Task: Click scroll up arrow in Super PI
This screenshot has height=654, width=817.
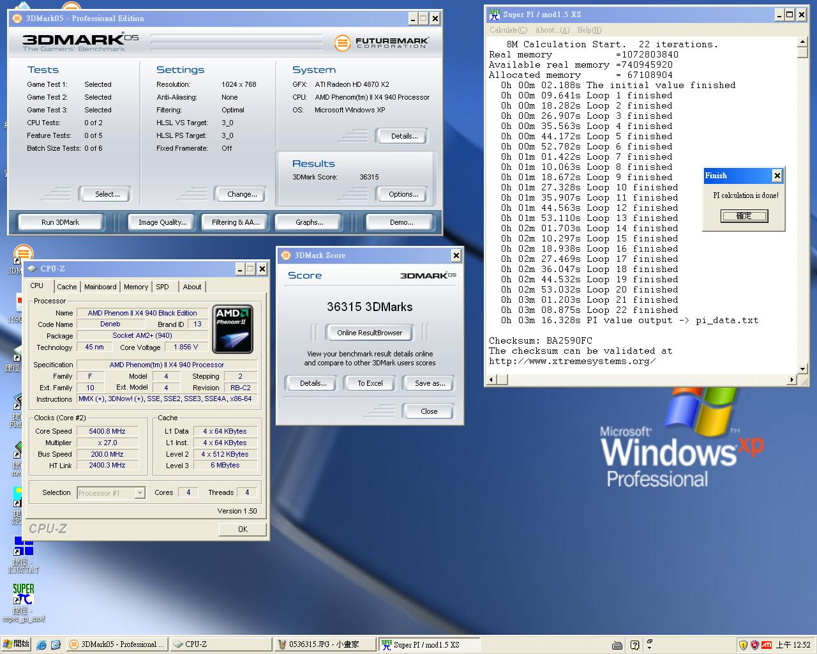Action: (x=802, y=42)
